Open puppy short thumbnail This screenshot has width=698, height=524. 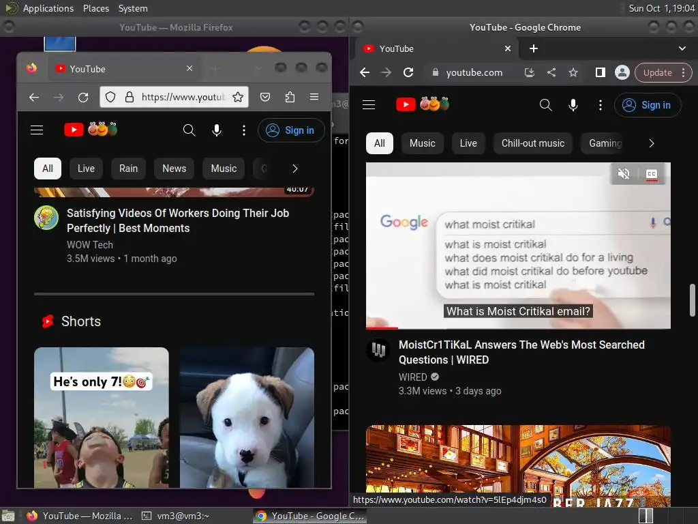click(x=247, y=418)
